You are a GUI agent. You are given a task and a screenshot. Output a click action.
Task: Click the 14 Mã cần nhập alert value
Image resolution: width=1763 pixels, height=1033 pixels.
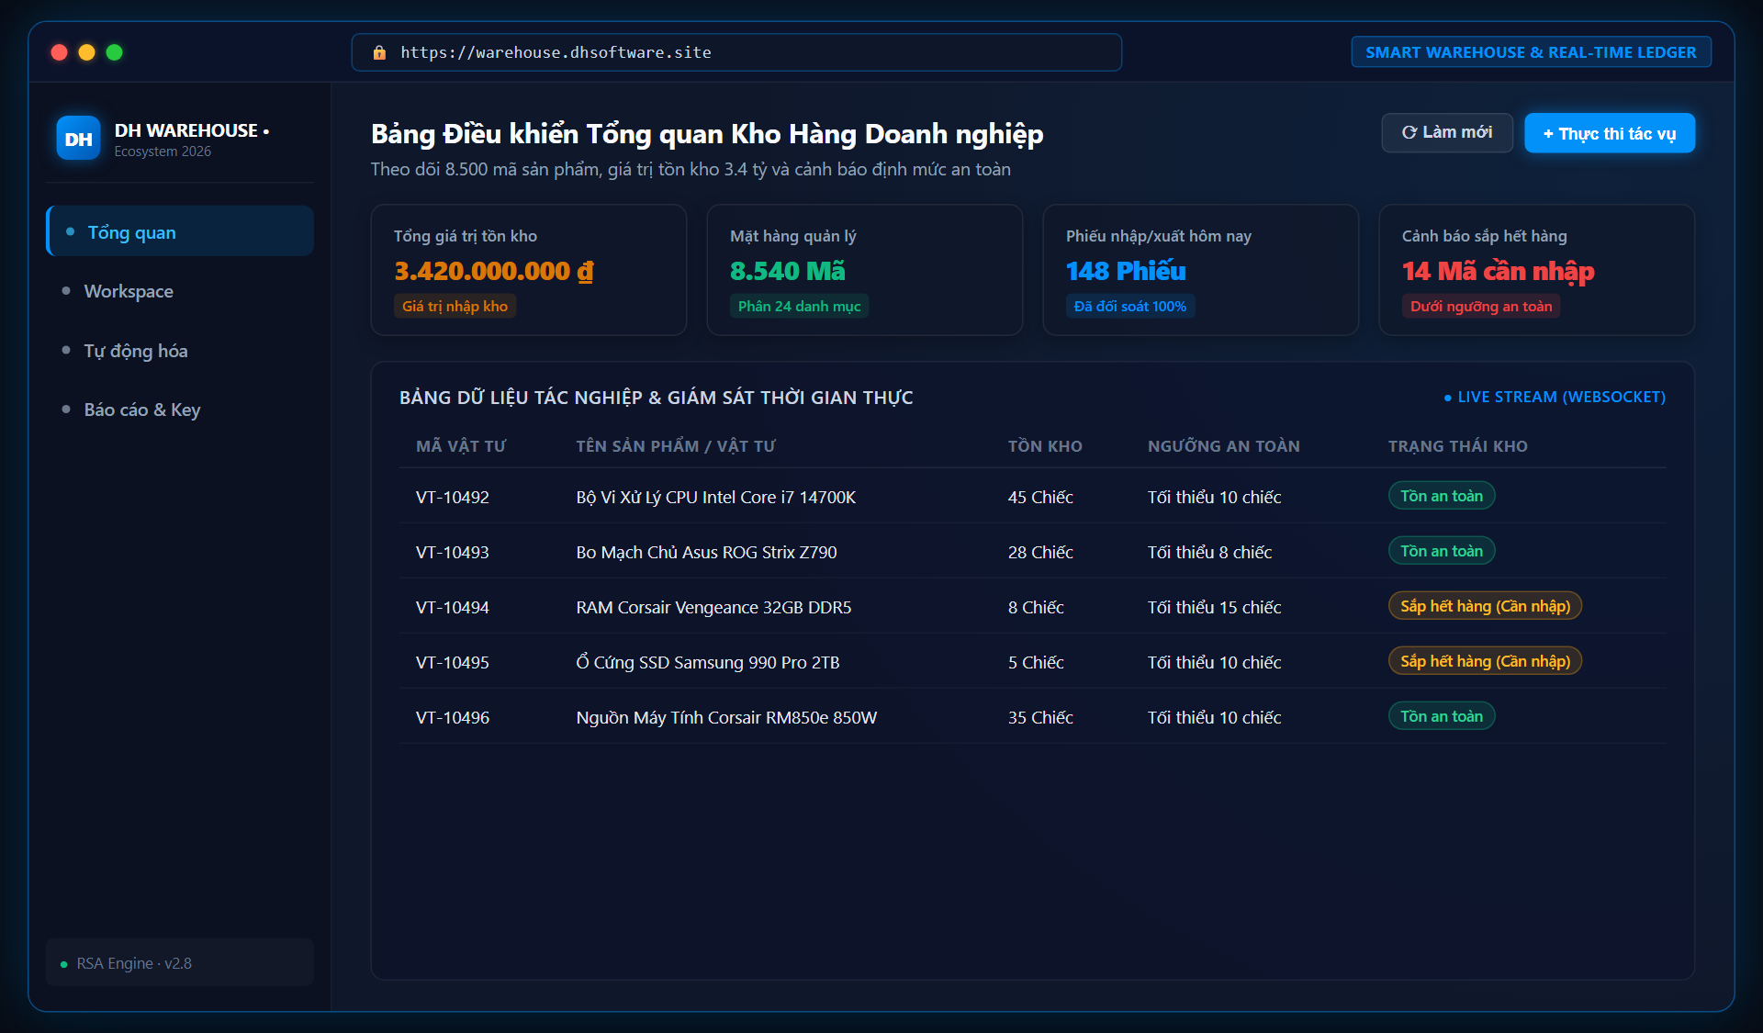1499,271
